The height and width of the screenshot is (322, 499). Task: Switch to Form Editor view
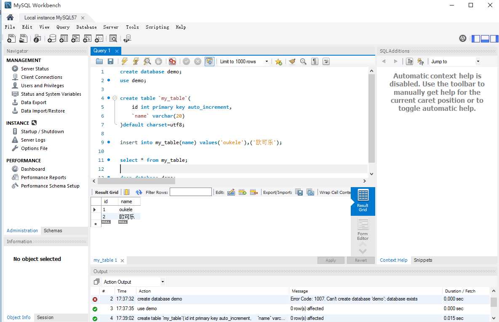point(363,230)
